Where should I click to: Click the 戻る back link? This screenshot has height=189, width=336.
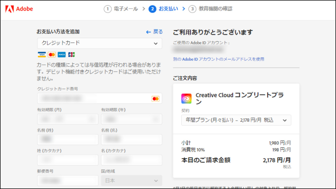pyautogui.click(x=154, y=32)
